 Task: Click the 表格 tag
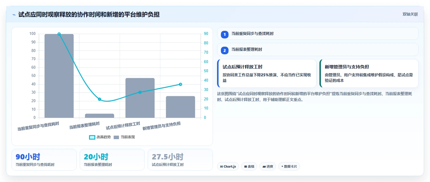coord(249,166)
